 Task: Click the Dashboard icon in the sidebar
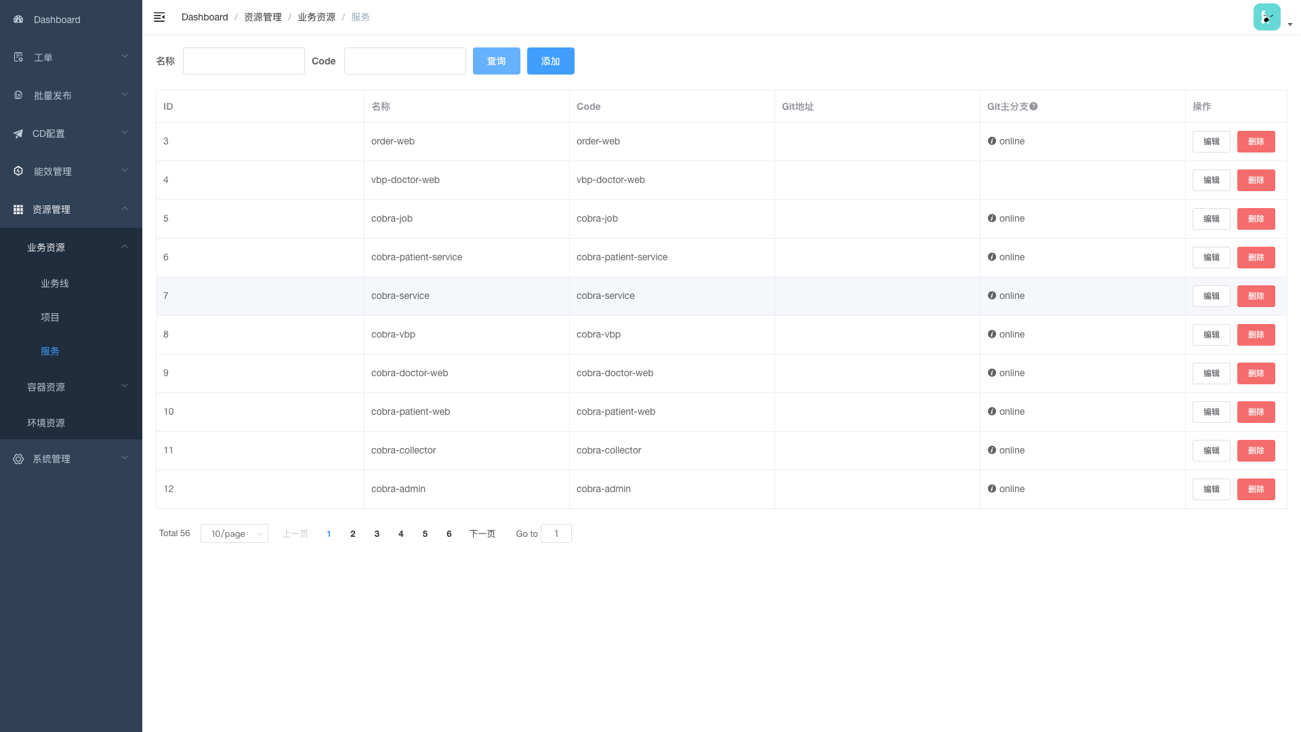click(18, 20)
